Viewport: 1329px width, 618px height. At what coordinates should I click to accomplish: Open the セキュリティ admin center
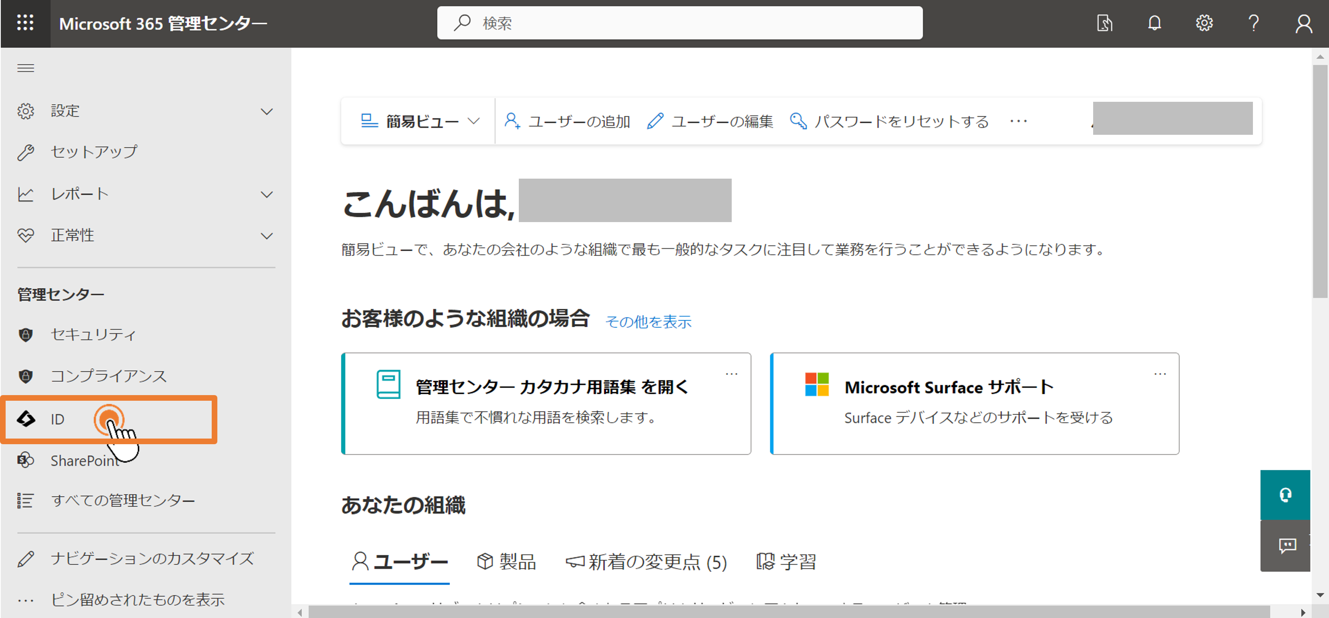[93, 334]
